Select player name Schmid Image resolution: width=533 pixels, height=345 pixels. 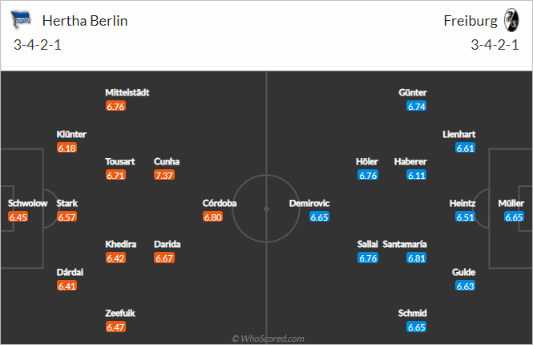pyautogui.click(x=412, y=313)
